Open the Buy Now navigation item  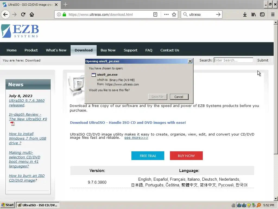click(108, 50)
